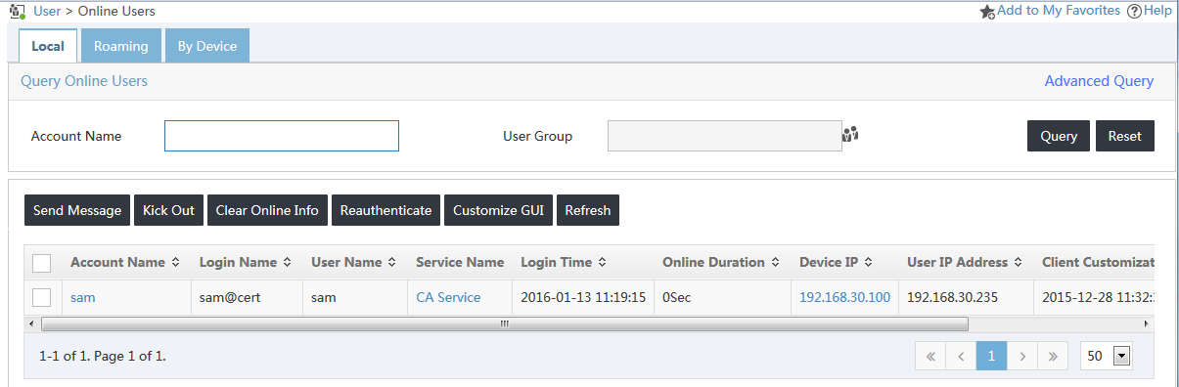
Task: Open the page size 50 dropdown
Action: point(1106,357)
